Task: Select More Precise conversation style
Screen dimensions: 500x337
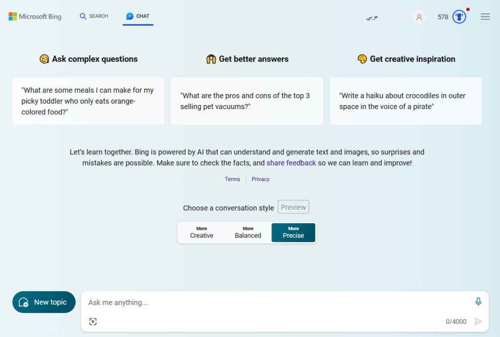Action: click(x=293, y=232)
